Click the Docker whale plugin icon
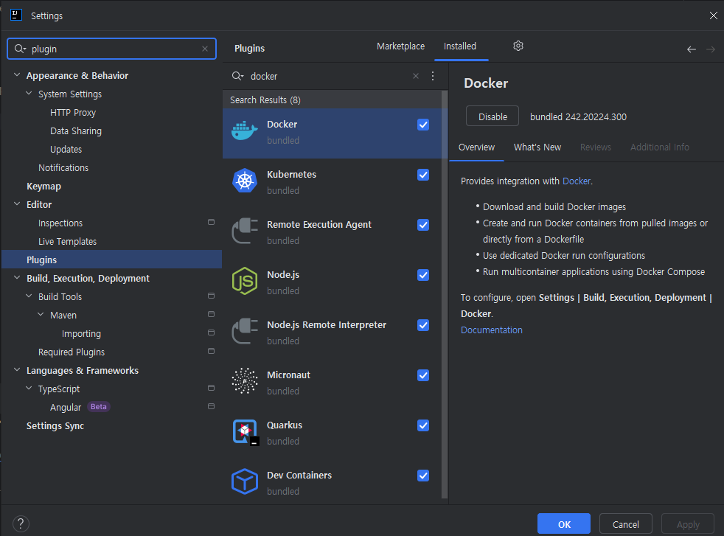 coord(244,131)
